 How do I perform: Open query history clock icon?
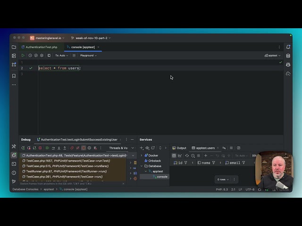[x=30, y=56]
